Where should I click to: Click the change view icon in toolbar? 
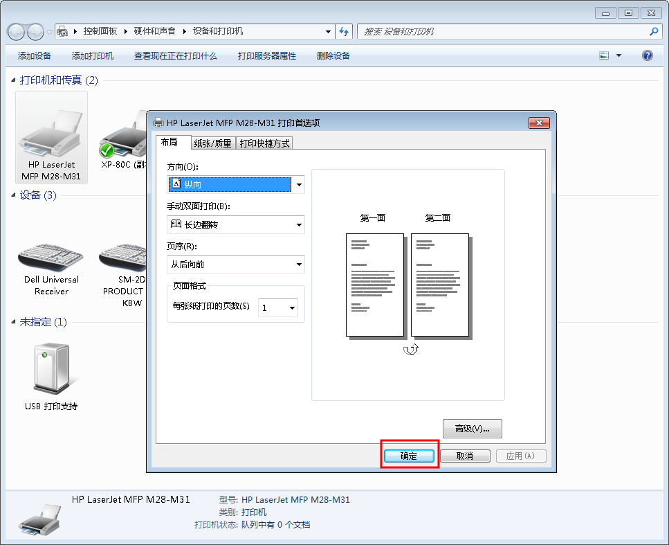coord(604,55)
